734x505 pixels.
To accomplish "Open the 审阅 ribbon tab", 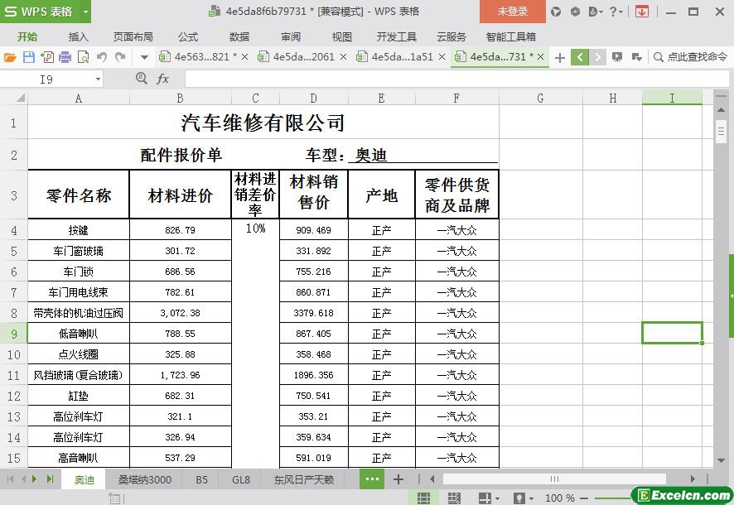I will [290, 36].
